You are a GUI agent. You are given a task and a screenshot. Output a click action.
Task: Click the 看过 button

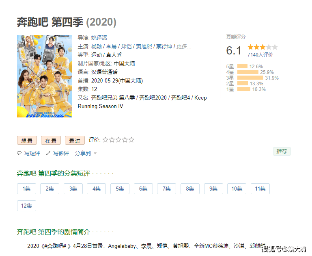75,141
